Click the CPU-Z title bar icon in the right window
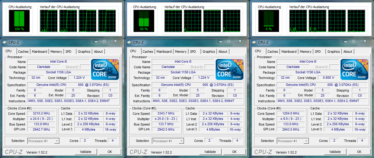 [254, 43]
